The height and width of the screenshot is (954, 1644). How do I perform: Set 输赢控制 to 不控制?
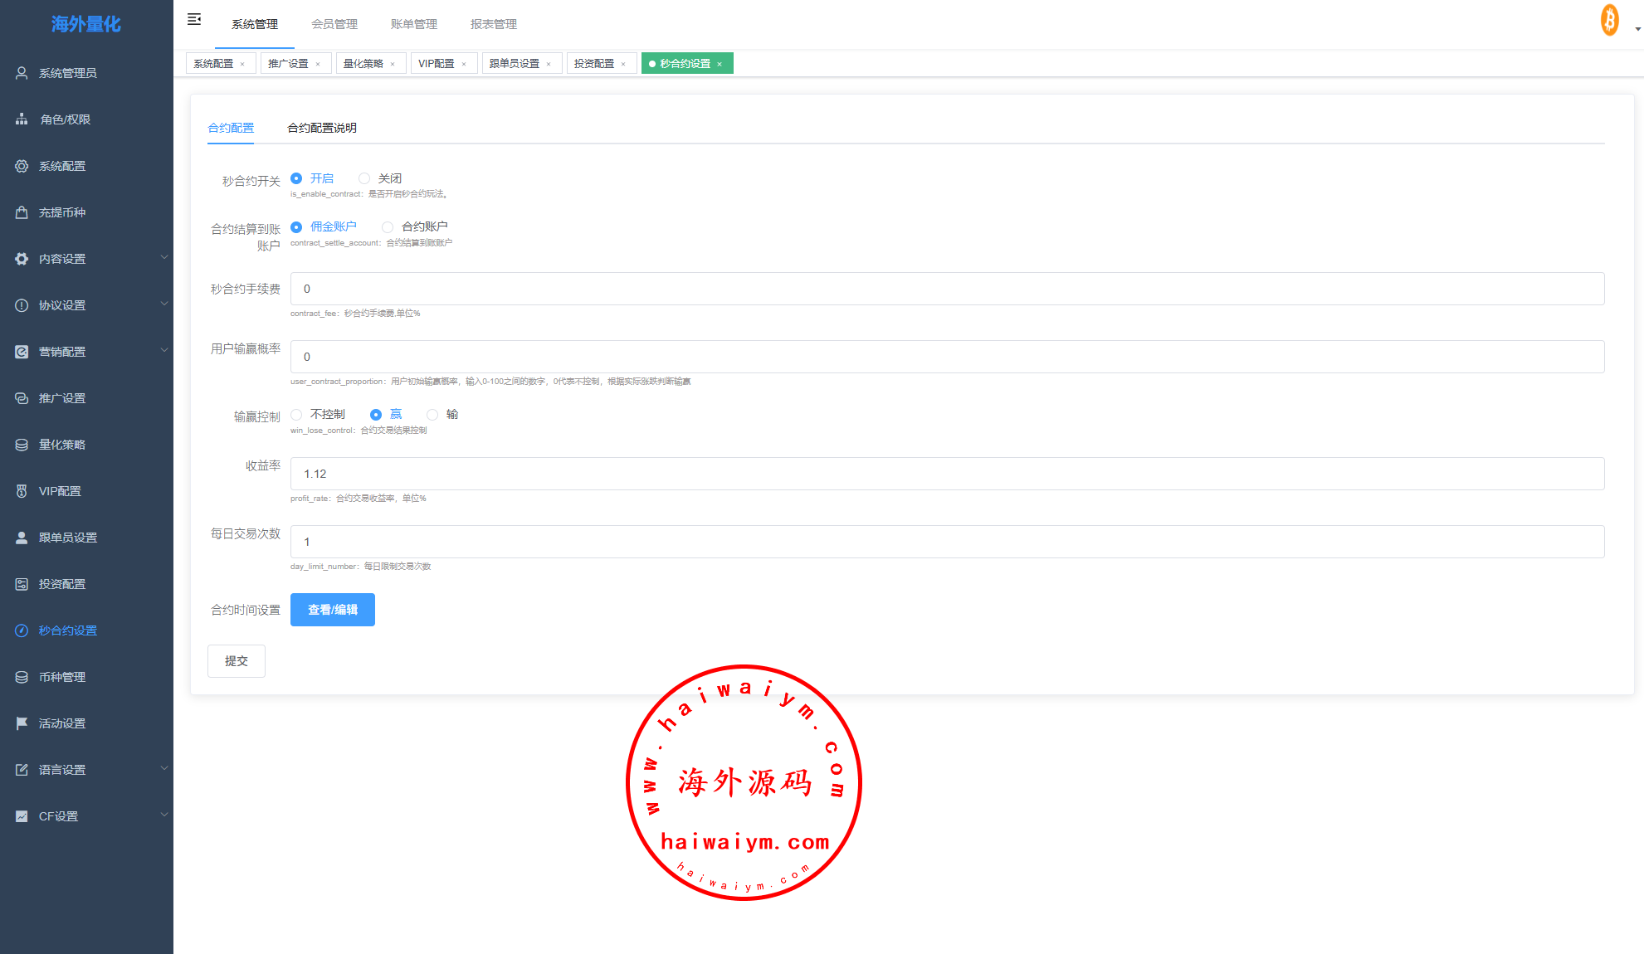pos(296,415)
